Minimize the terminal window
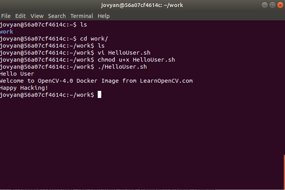 click(x=265, y=5)
